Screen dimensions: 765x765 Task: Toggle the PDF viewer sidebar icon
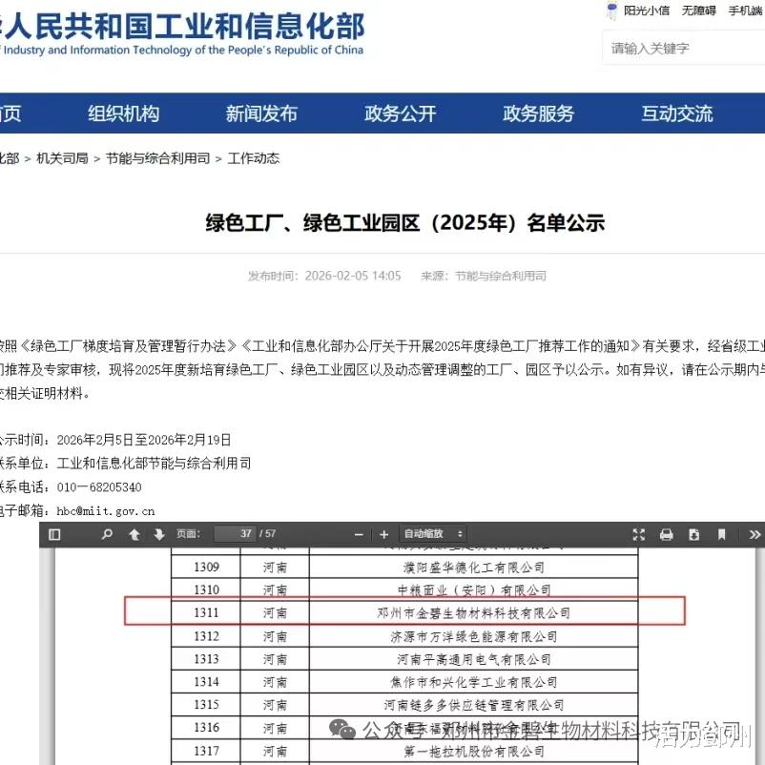(x=54, y=534)
